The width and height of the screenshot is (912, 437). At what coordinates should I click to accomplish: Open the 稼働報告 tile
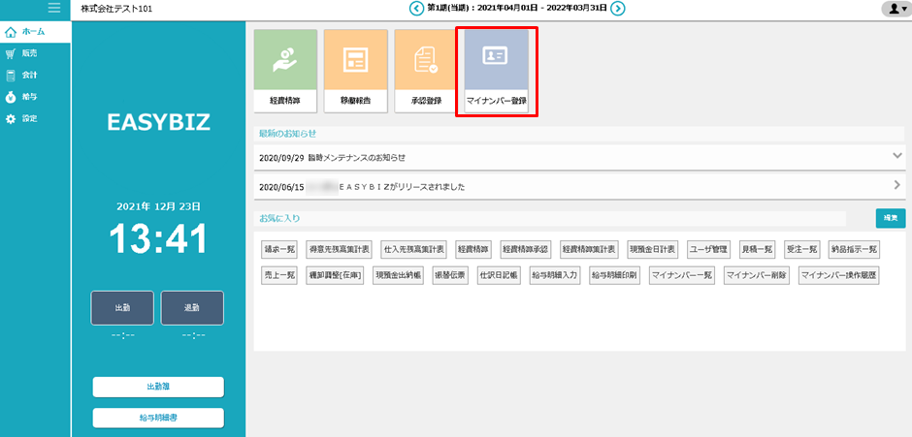tap(355, 72)
